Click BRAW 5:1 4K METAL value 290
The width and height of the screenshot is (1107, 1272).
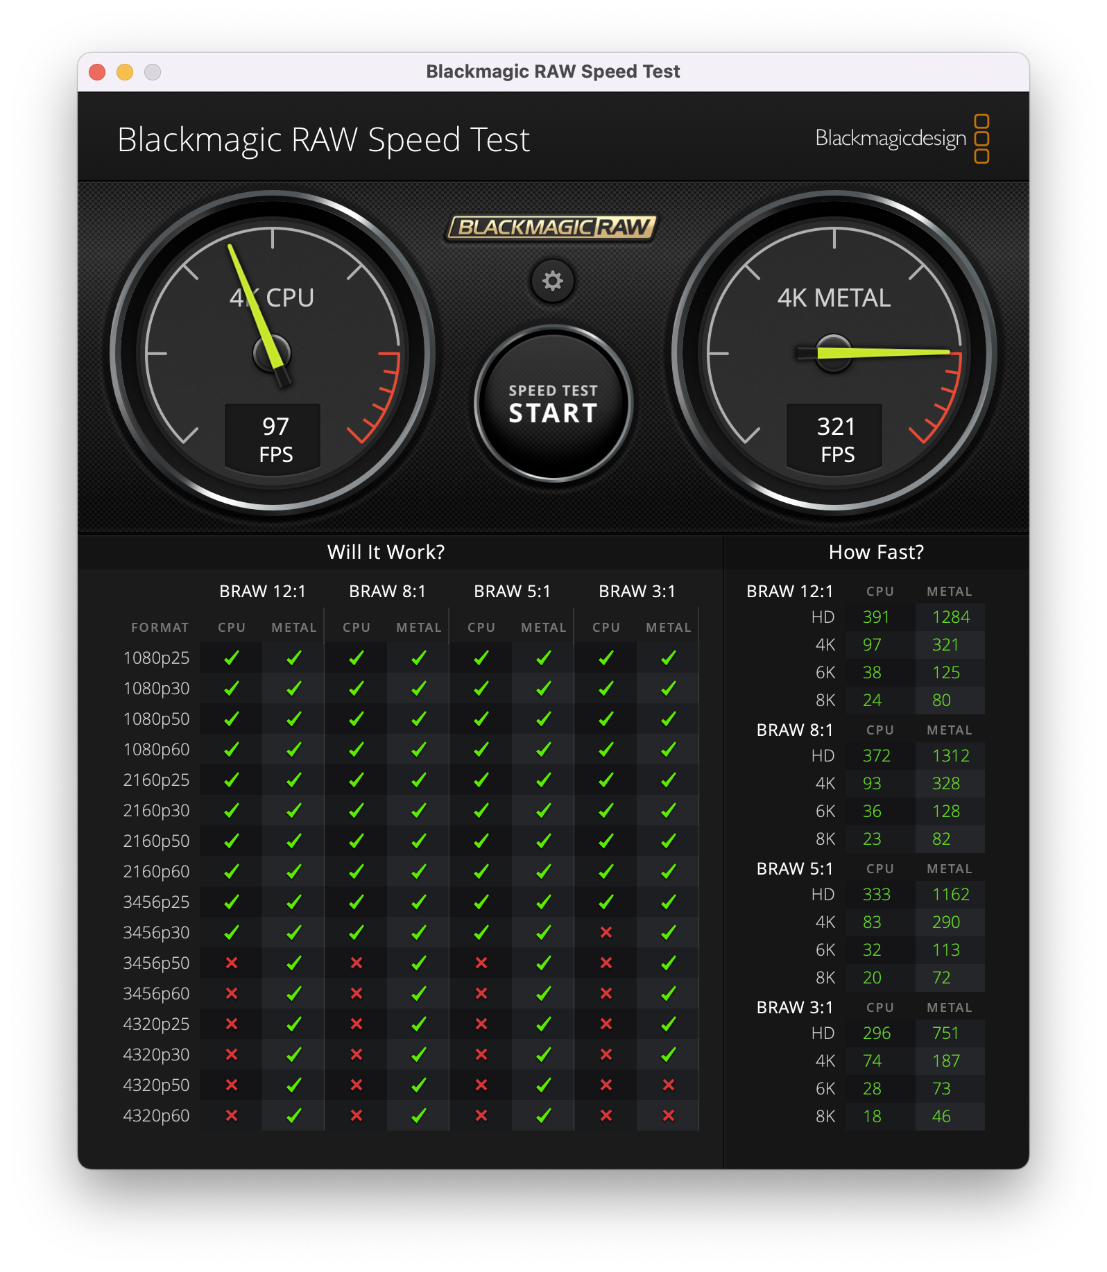[946, 922]
